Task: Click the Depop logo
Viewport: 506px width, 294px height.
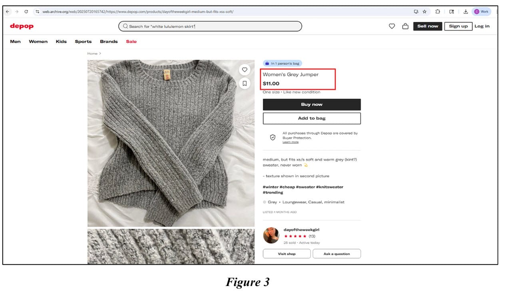Action: click(22, 26)
